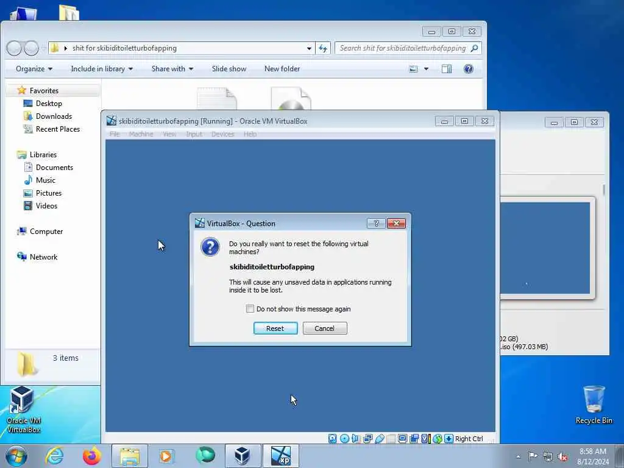
Task: Click the Explorer help icon
Action: [x=469, y=69]
